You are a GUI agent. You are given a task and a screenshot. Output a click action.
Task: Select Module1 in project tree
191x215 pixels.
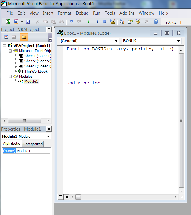coord(31,81)
